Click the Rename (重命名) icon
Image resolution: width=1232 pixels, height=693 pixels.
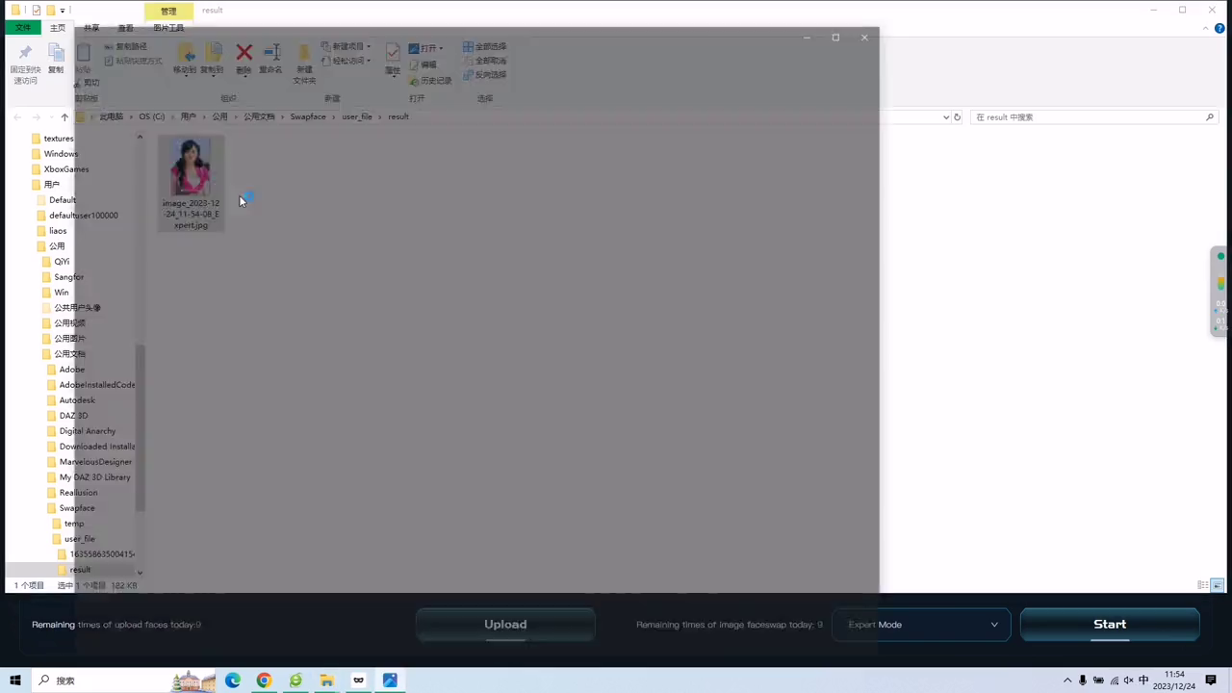click(x=271, y=53)
